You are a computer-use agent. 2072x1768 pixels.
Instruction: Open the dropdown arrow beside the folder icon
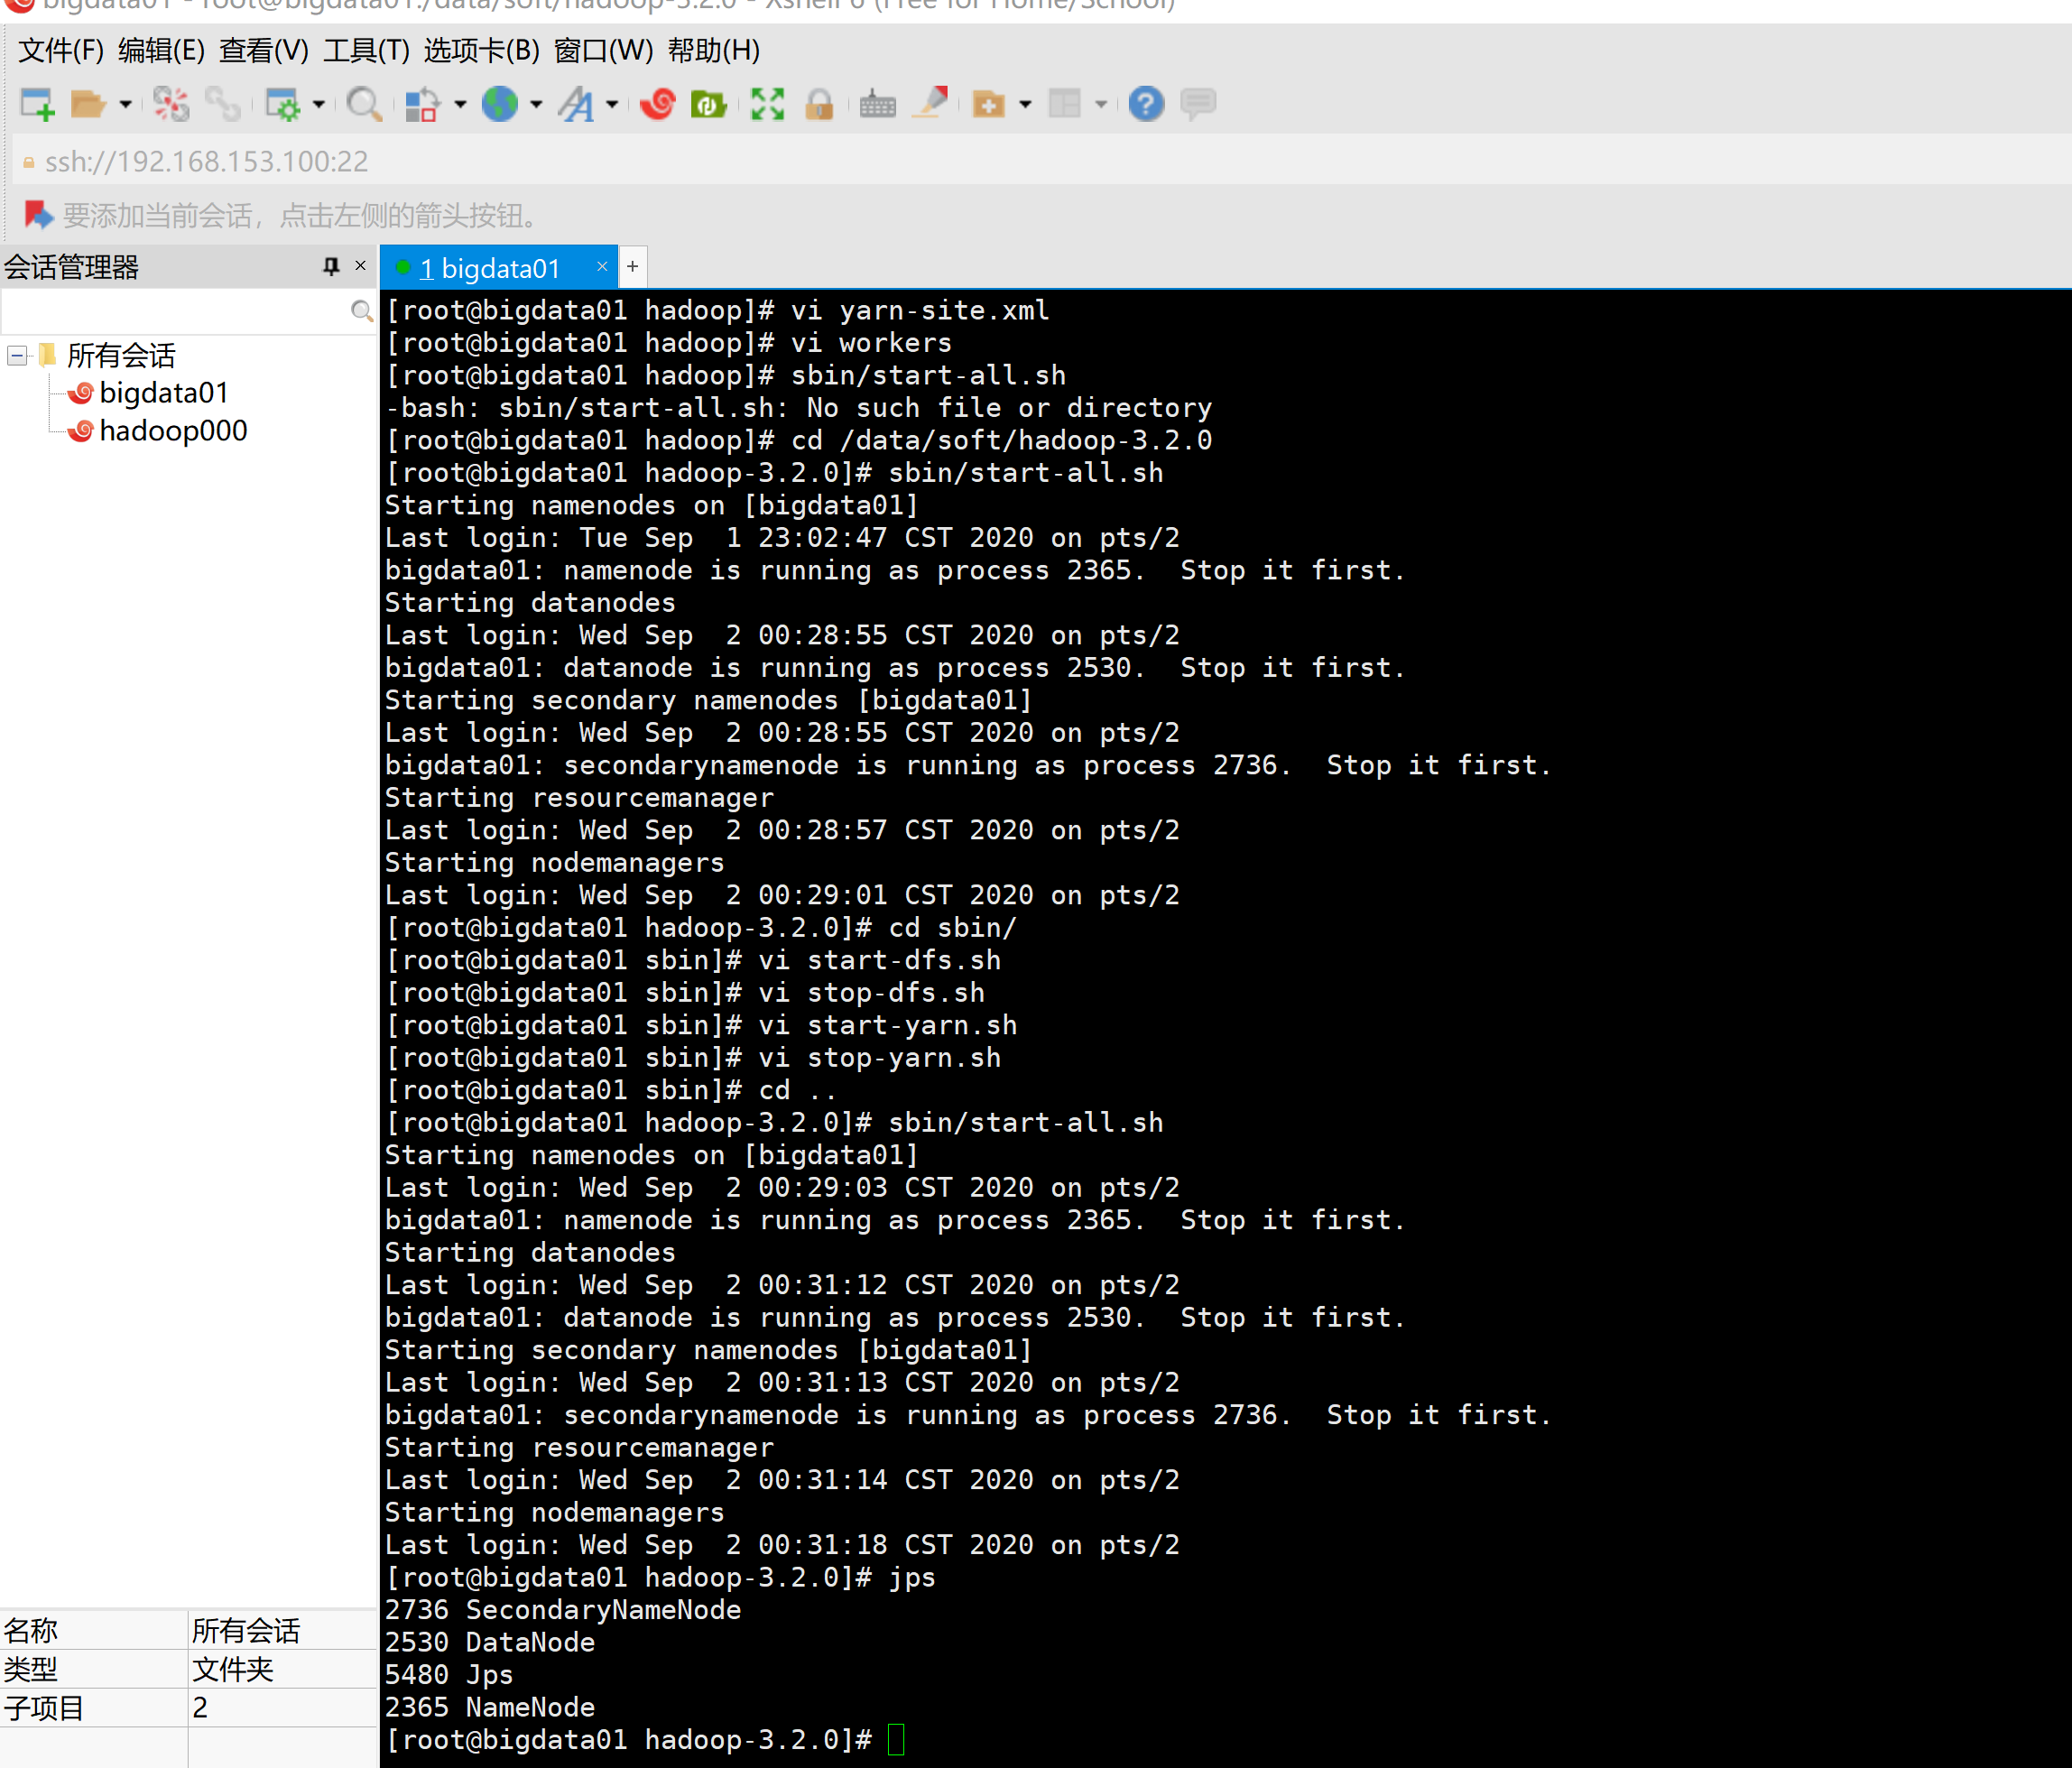point(125,104)
